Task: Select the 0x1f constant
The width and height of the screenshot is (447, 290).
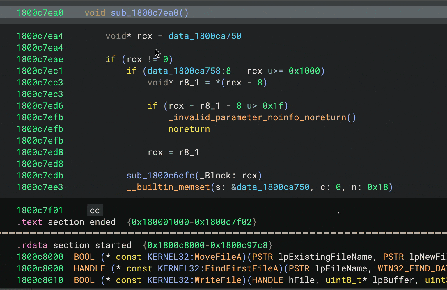Action: pyautogui.click(x=273, y=106)
